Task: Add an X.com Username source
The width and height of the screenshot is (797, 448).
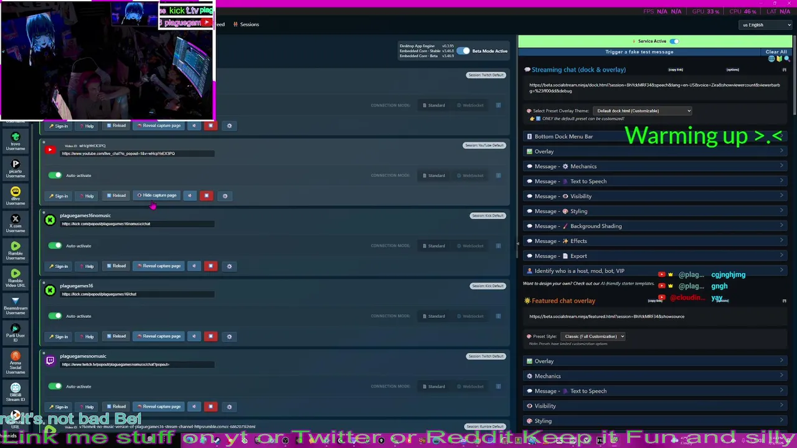Action: 16,224
